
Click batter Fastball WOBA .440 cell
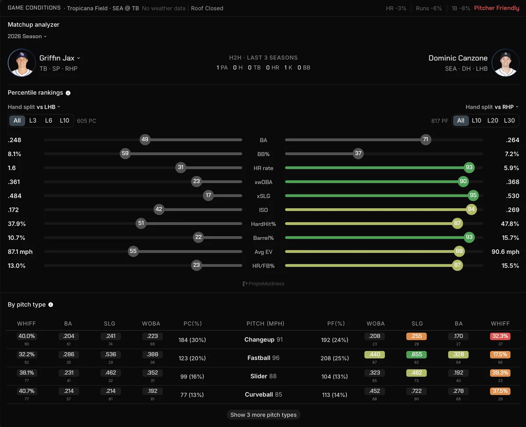pos(375,355)
